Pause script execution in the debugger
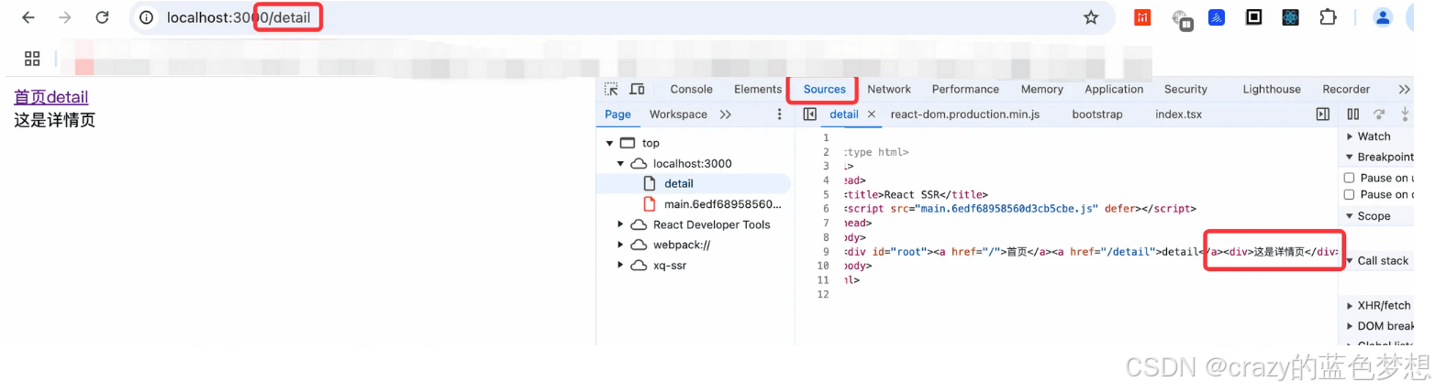The width and height of the screenshot is (1435, 392). coord(1352,114)
